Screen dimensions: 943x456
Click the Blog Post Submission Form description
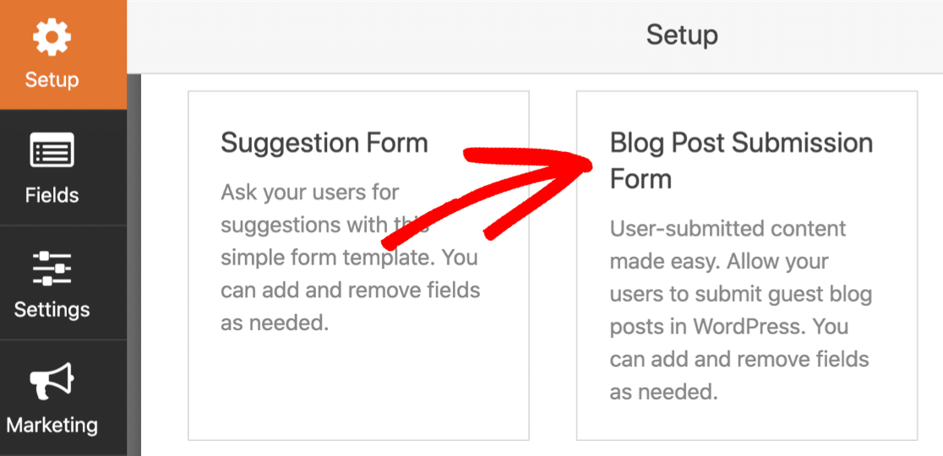(740, 311)
